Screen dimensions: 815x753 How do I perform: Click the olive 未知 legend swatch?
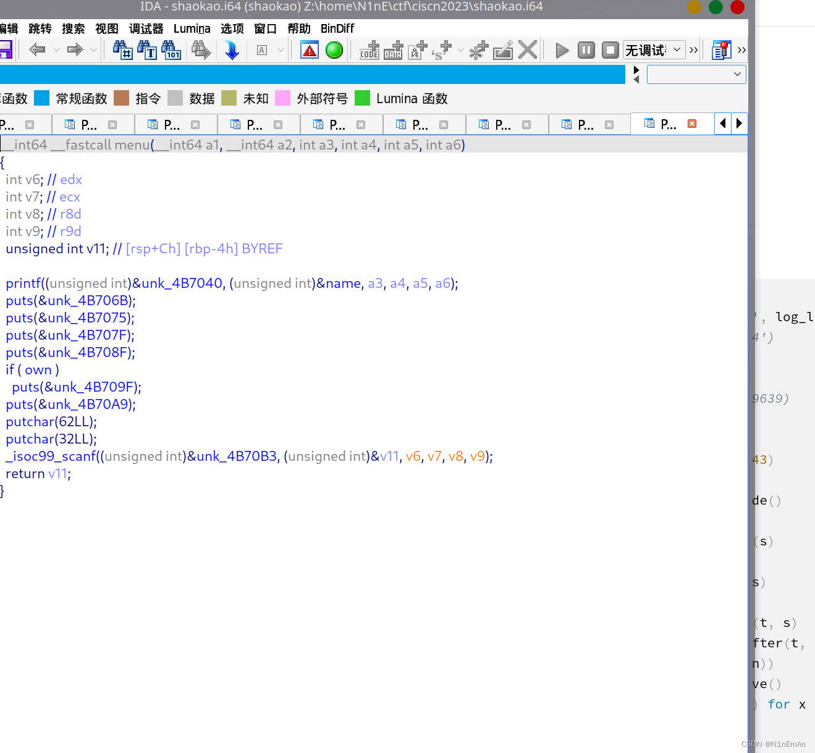pyautogui.click(x=229, y=98)
